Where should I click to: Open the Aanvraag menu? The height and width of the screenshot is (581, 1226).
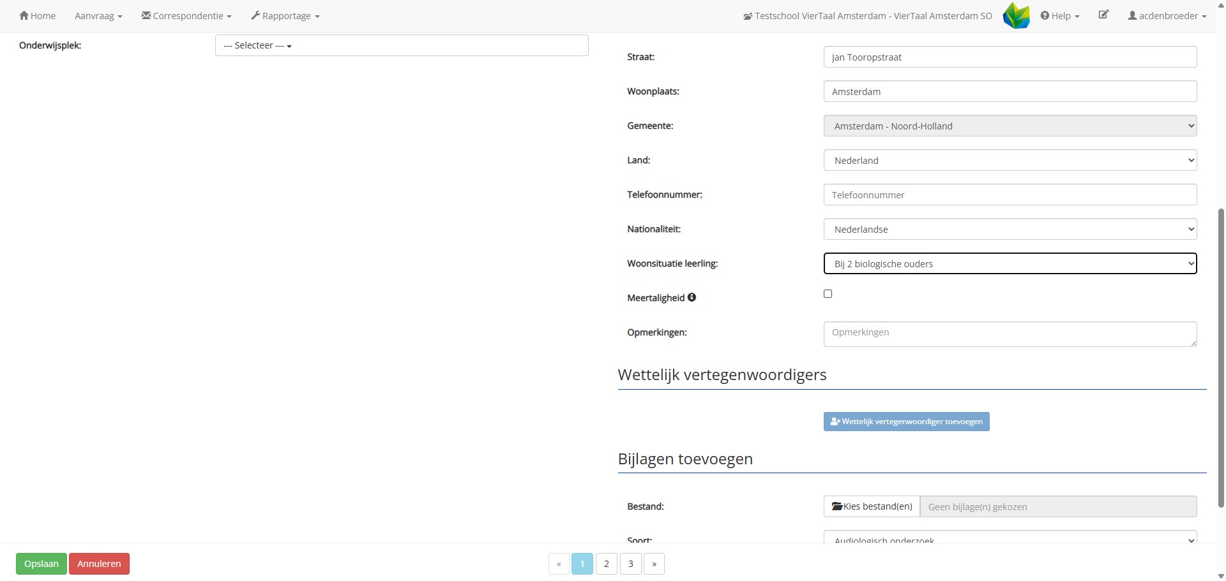98,16
